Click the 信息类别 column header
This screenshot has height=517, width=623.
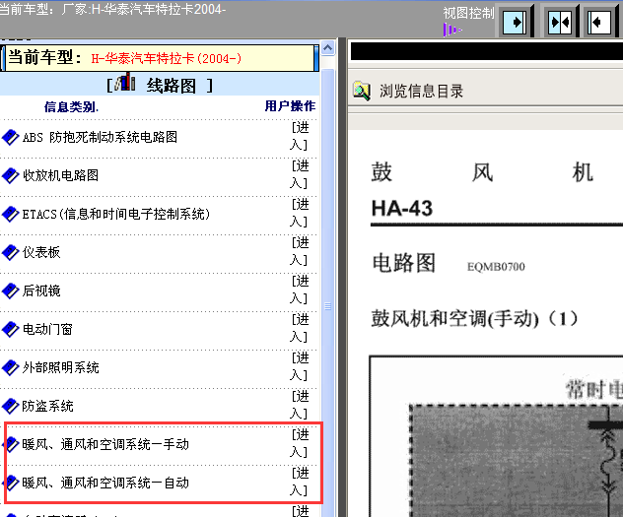tap(71, 106)
